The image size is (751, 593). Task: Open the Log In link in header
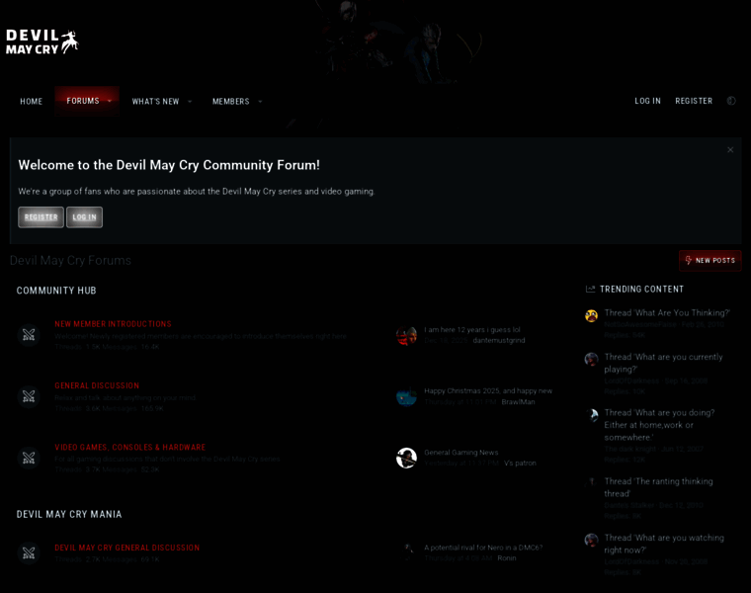click(647, 101)
